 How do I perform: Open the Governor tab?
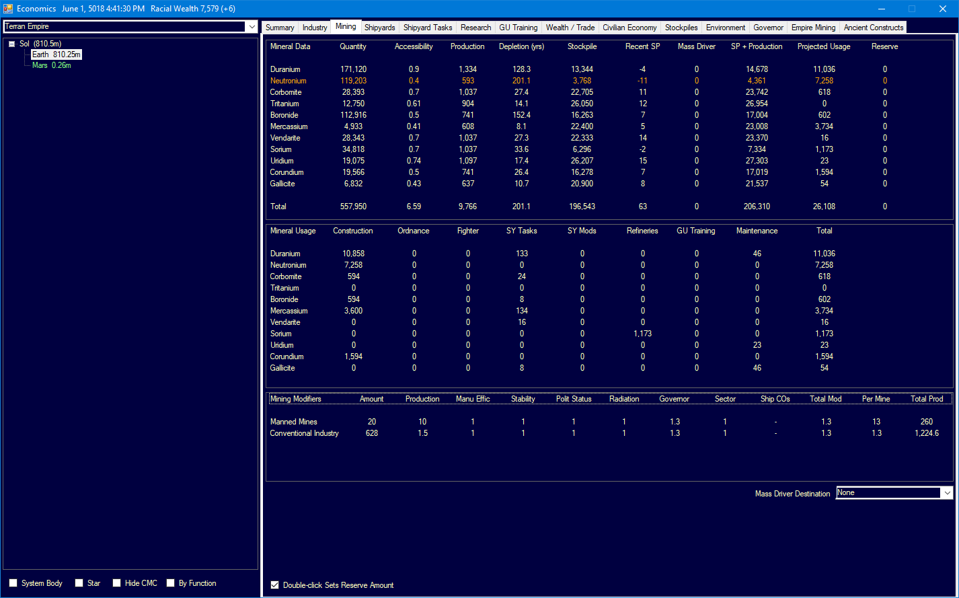(x=769, y=28)
